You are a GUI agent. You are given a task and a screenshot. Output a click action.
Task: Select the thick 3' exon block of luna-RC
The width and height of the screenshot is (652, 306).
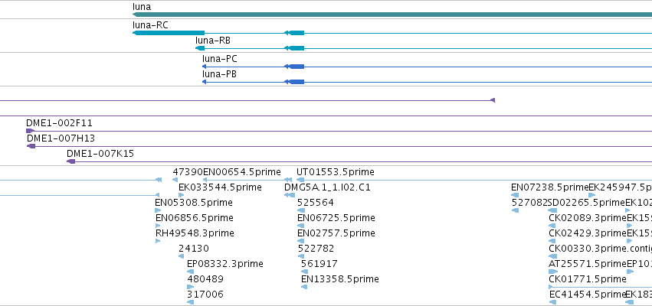[169, 33]
